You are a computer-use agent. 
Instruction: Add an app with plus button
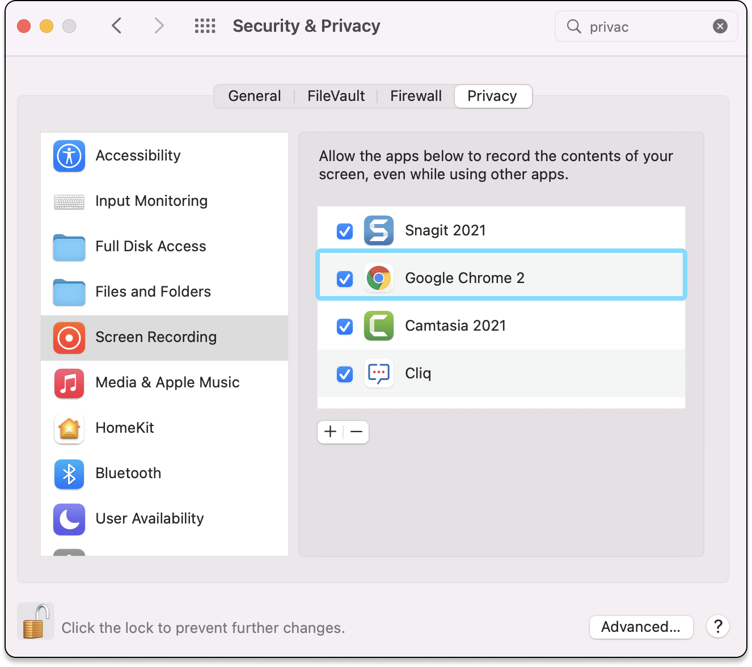(331, 432)
